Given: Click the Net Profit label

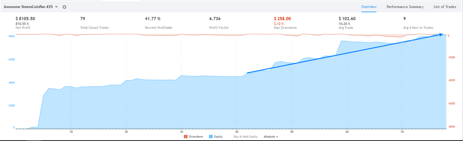Looking at the screenshot, I should [22, 28].
